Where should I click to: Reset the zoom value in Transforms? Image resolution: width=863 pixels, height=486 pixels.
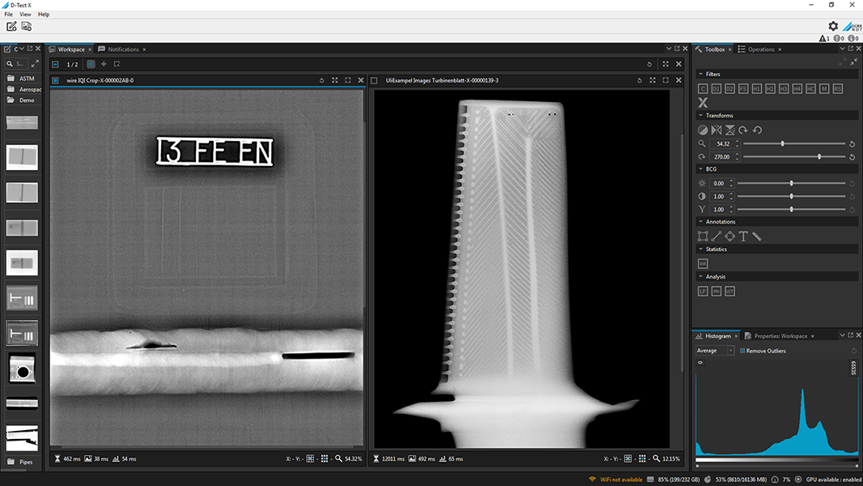pyautogui.click(x=852, y=143)
